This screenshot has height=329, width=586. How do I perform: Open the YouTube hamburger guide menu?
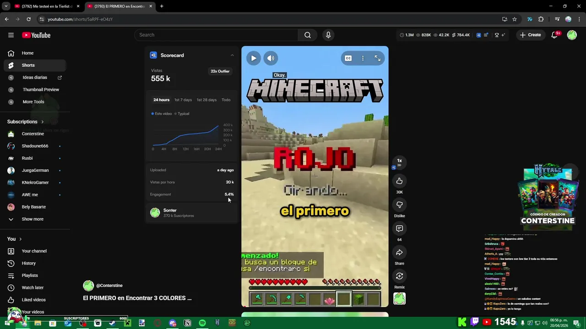(11, 35)
